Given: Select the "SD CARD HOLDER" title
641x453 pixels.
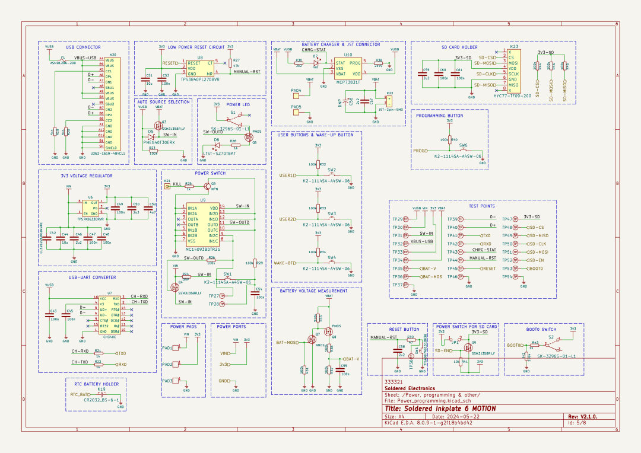Looking at the screenshot, I should [x=459, y=47].
